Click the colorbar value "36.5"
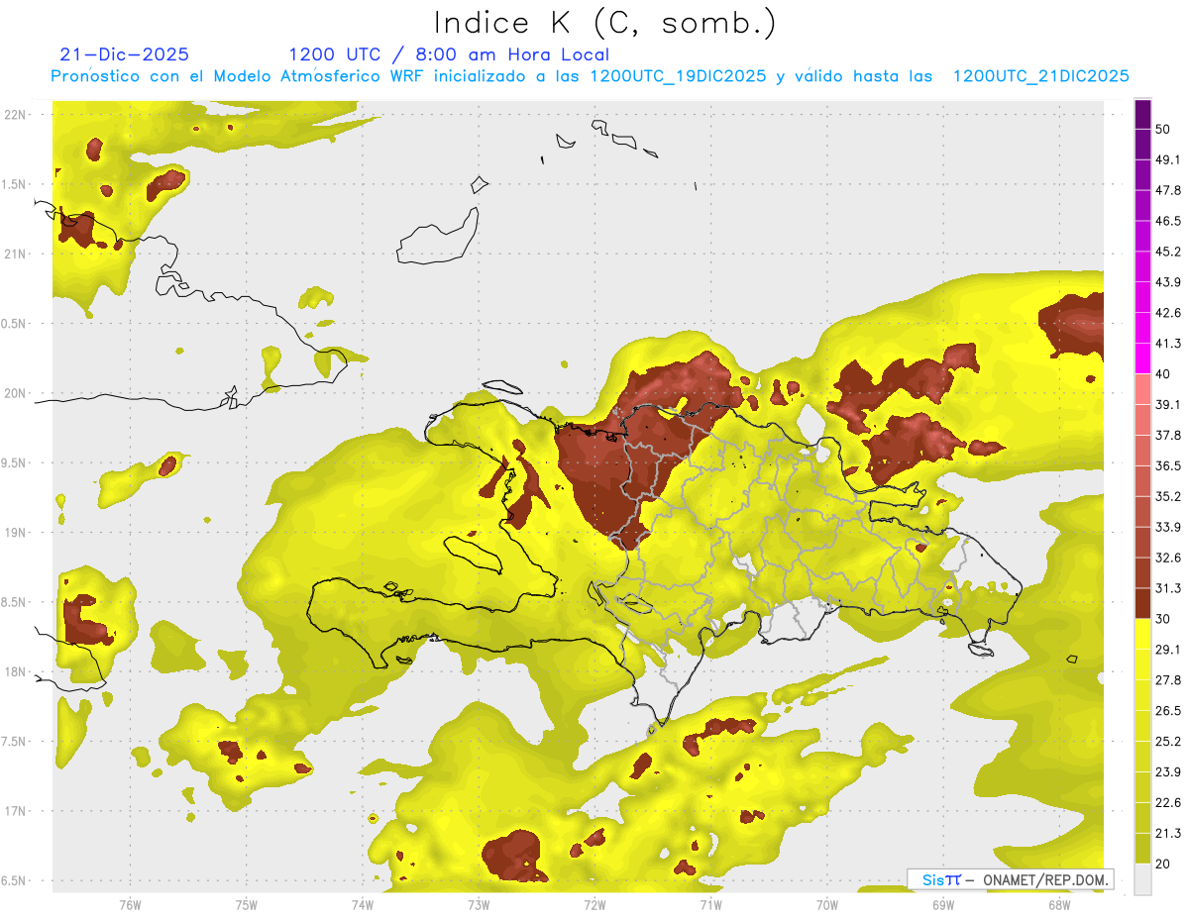The image size is (1189, 918). [1167, 465]
